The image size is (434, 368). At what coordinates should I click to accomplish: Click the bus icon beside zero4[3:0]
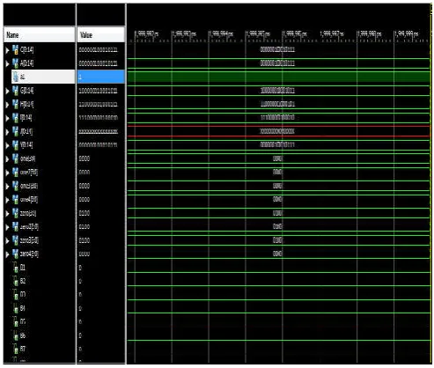point(15,254)
